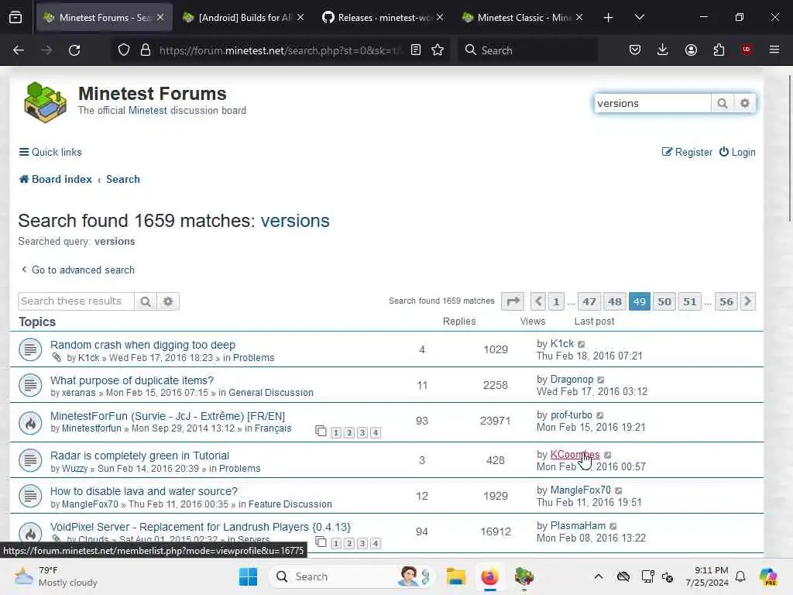Open Pocket save icon
Screen dimensions: 793x595
coord(635,50)
